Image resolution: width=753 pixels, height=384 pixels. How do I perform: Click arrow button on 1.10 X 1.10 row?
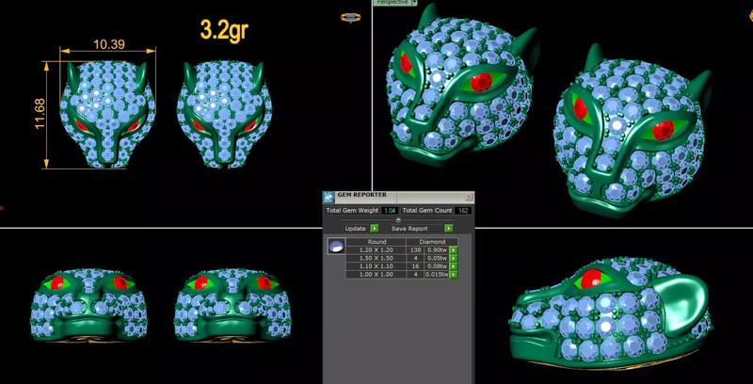(453, 266)
